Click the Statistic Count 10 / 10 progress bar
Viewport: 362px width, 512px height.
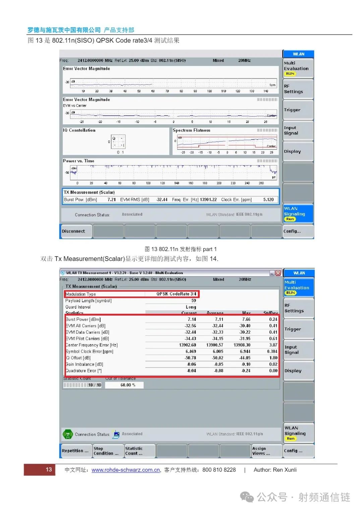(82, 385)
